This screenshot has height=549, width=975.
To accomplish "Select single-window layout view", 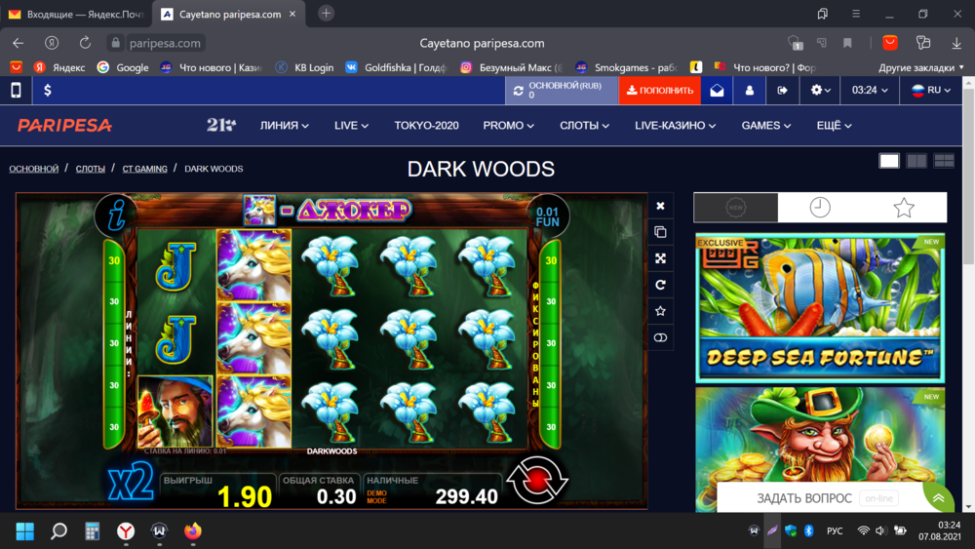I will (889, 161).
